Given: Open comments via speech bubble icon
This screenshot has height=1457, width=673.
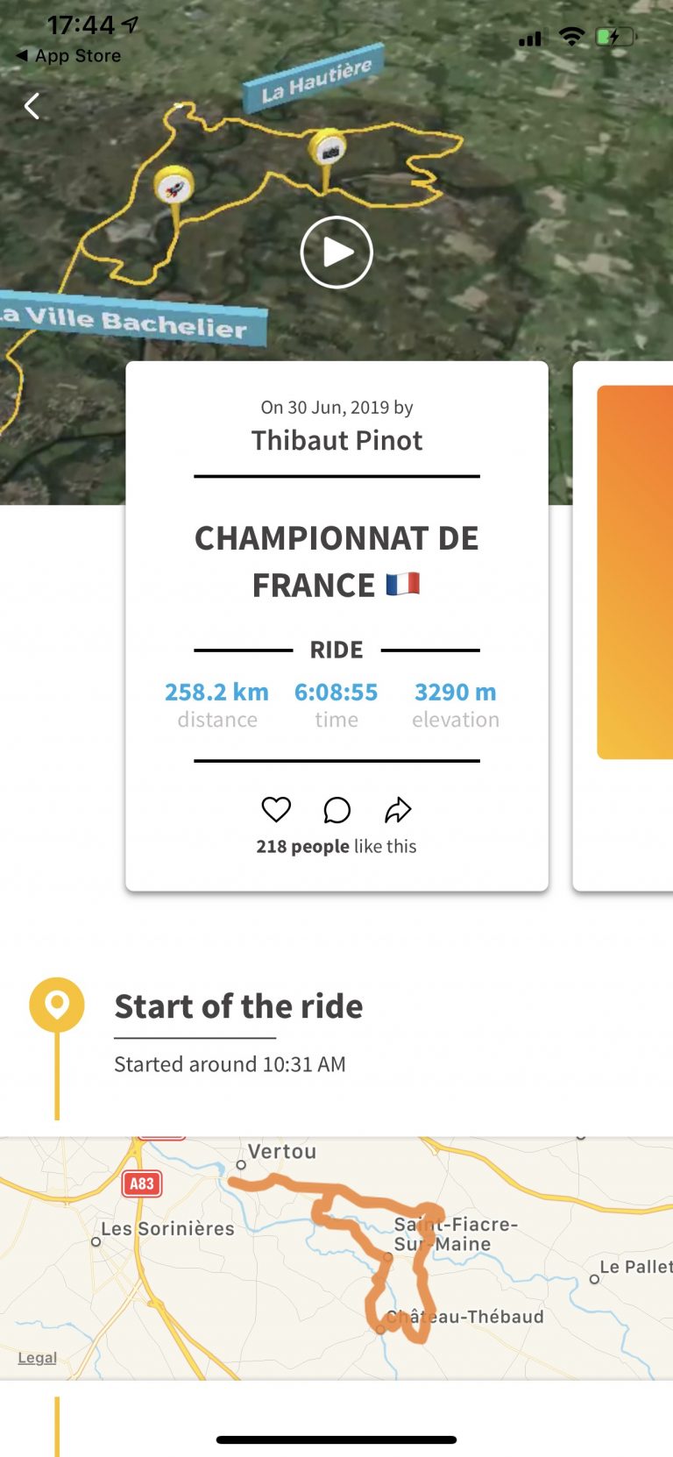Looking at the screenshot, I should pyautogui.click(x=336, y=810).
